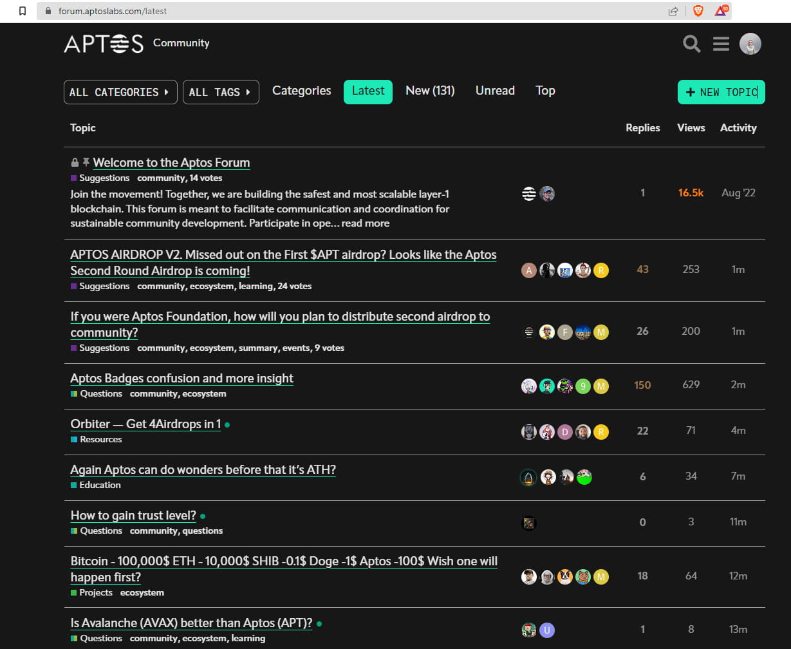Open the forum search
The image size is (791, 649).
(691, 44)
